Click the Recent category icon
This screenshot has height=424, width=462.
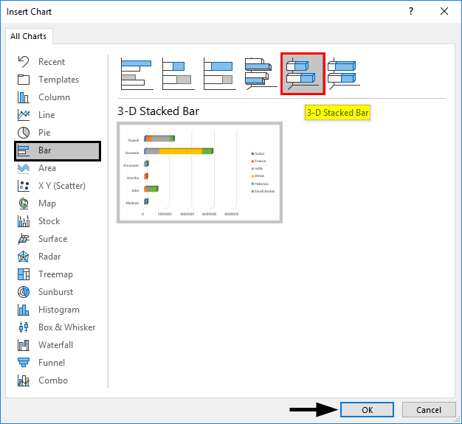point(24,62)
